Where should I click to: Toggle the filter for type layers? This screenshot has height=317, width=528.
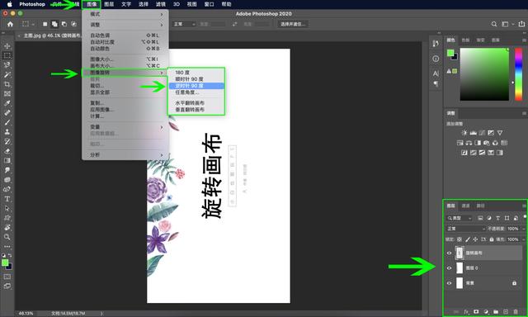pyautogui.click(x=497, y=218)
